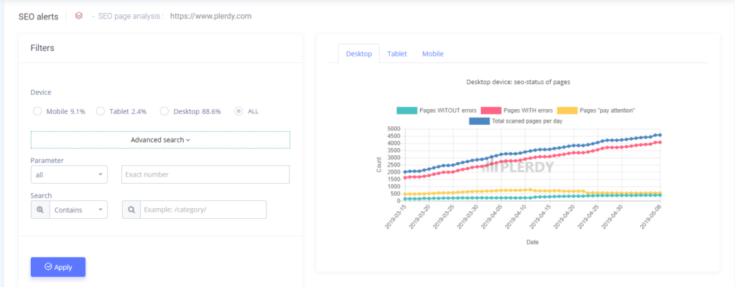Open the https://www.plerdy.com link
The width and height of the screenshot is (735, 287).
[x=210, y=16]
